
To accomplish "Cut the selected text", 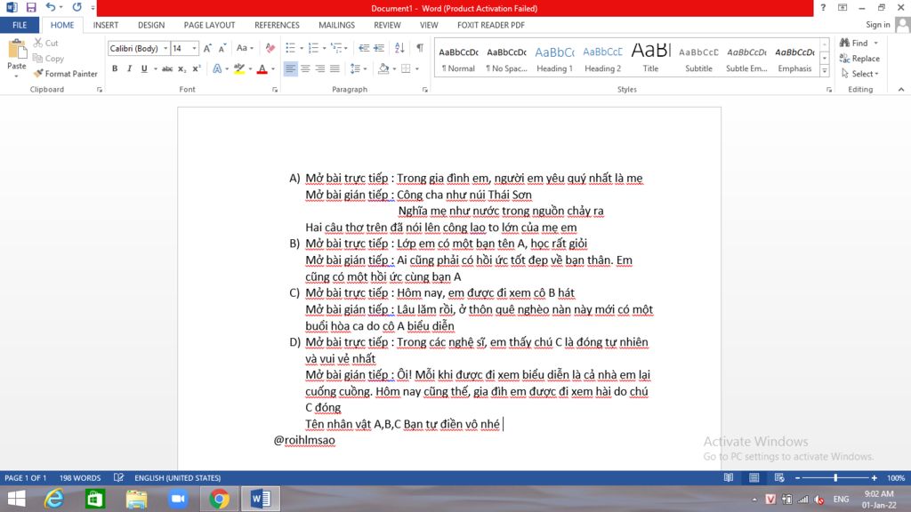I will coord(46,43).
